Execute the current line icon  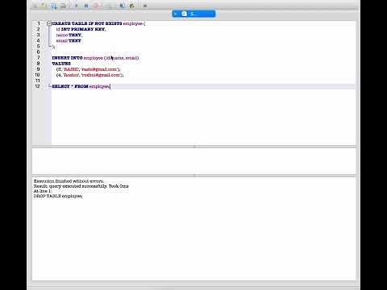tap(86, 6)
